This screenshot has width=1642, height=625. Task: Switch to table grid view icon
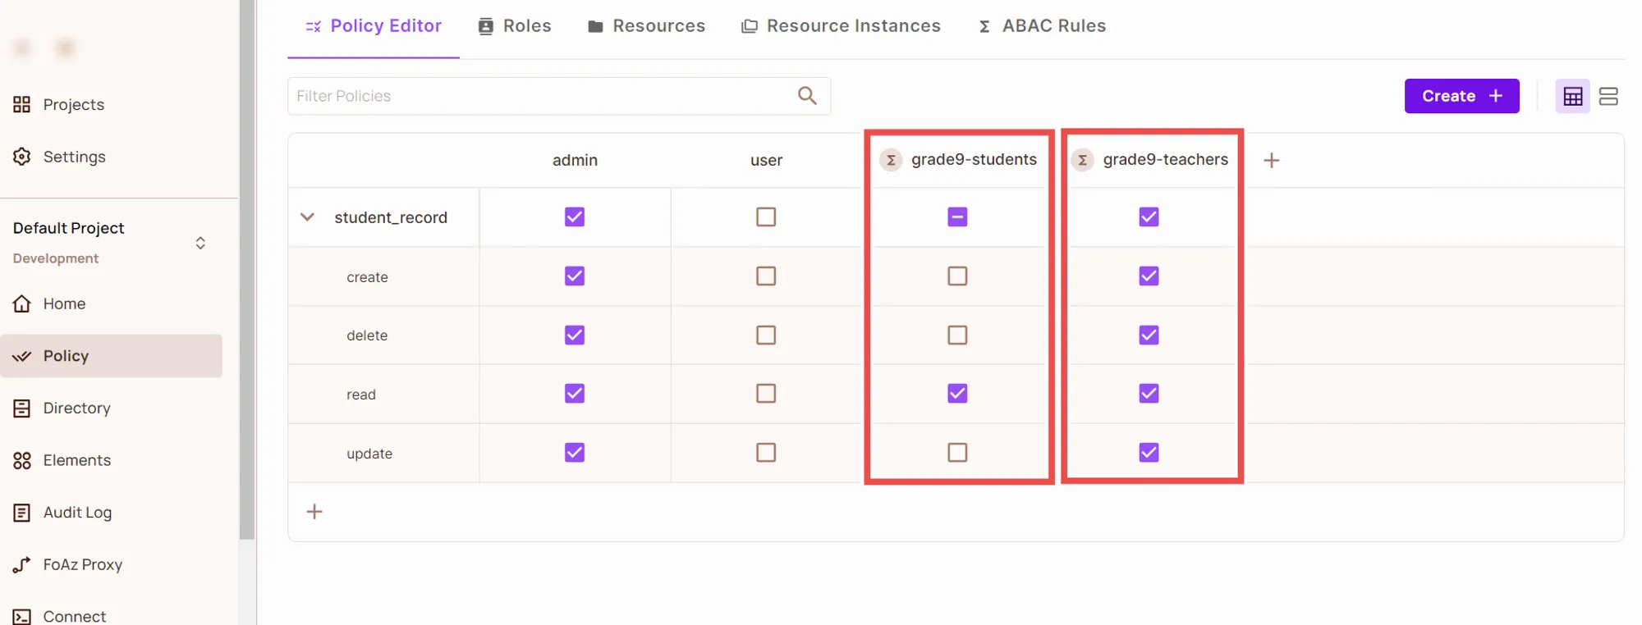point(1572,96)
